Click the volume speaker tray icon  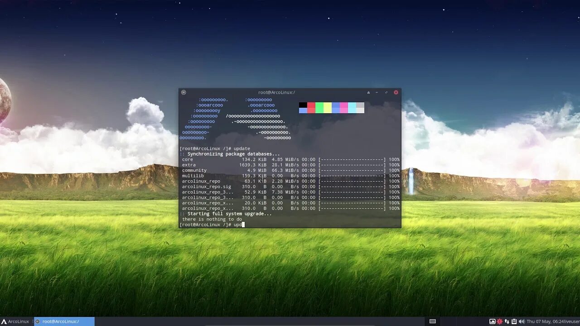point(521,321)
